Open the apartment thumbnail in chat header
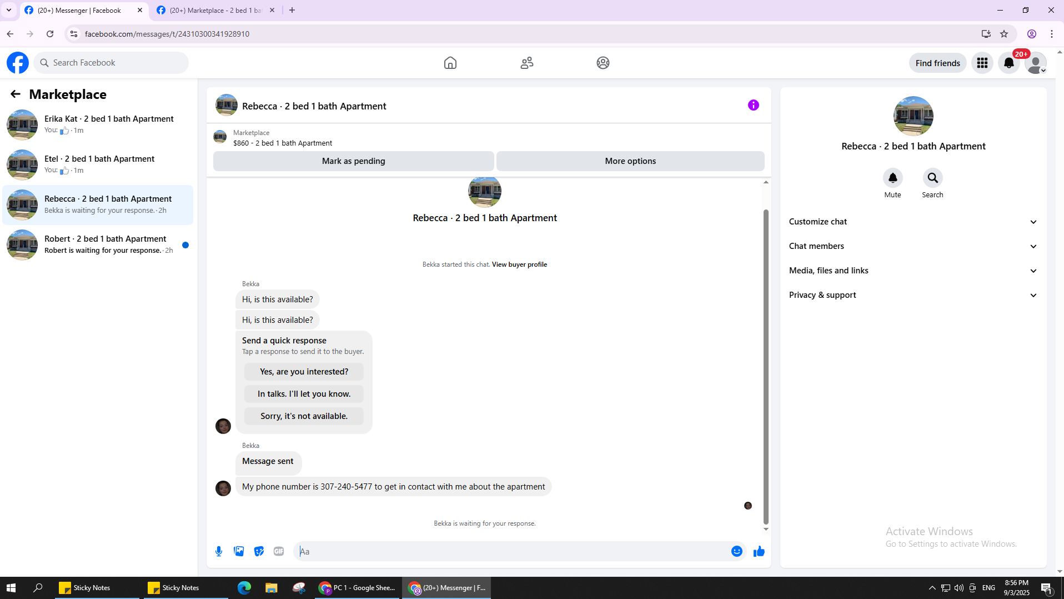This screenshot has width=1064, height=599. pos(227,105)
